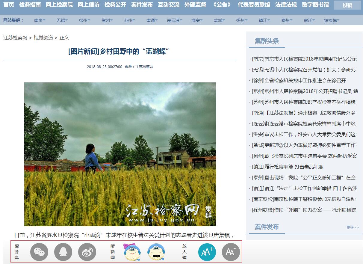The width and height of the screenshot is (363, 264).
Task: Play news audio with pink-bow mascot
Action: [x=132, y=252]
